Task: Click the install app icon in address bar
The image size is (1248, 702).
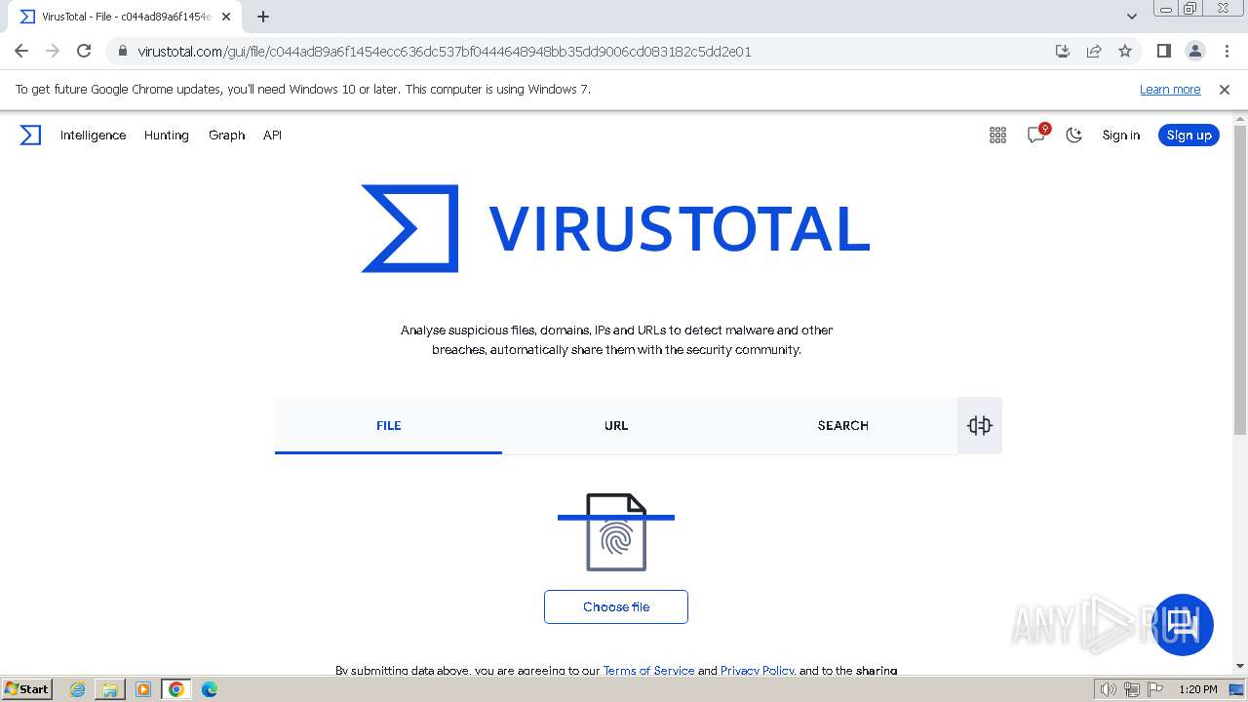Action: [x=1063, y=52]
